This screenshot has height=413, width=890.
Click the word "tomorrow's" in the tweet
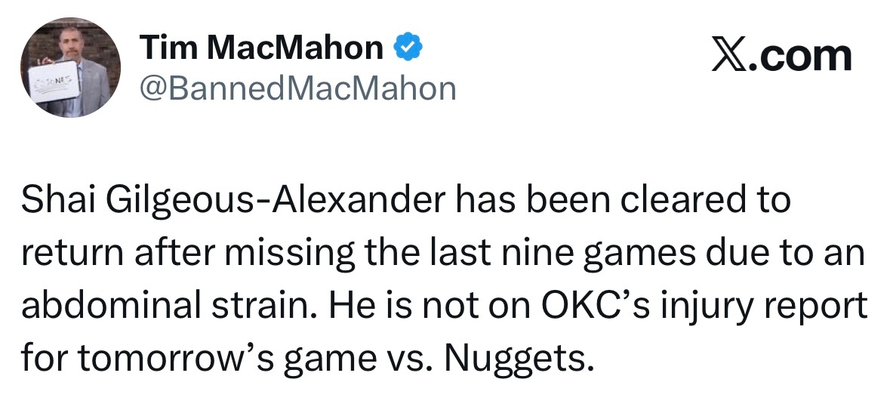tap(177, 358)
